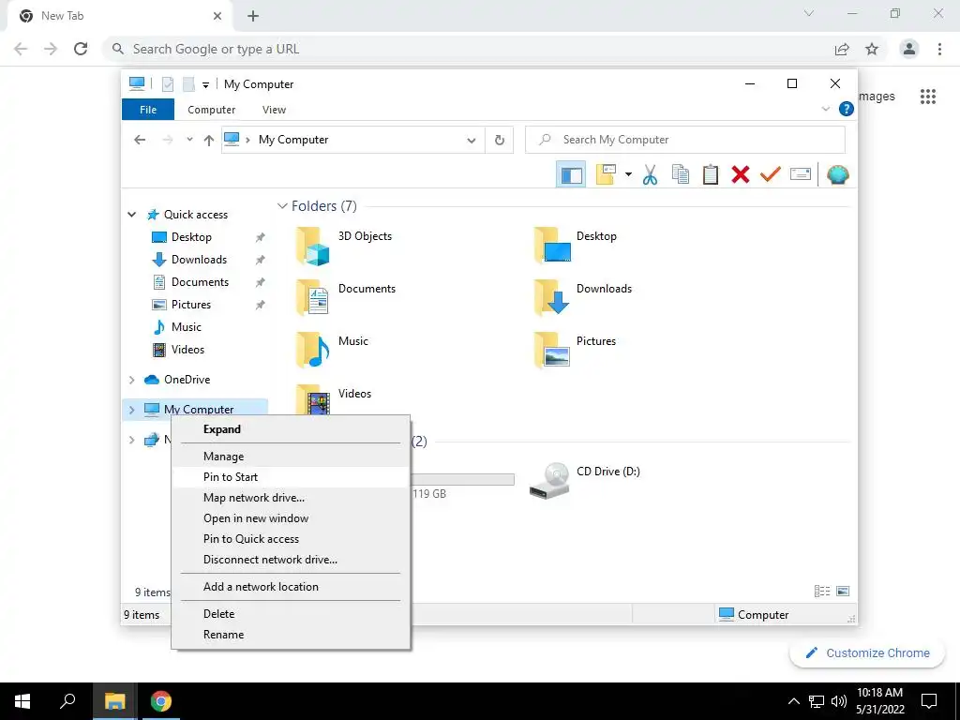Collapse the Folders (7) group
The width and height of the screenshot is (960, 720).
pyautogui.click(x=282, y=205)
